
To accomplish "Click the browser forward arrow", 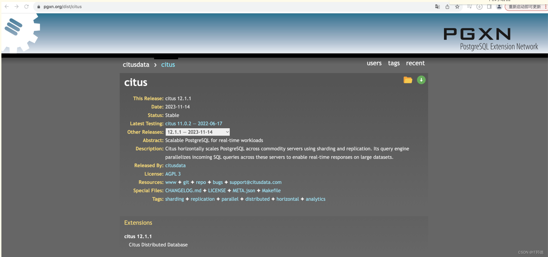I will click(x=17, y=6).
